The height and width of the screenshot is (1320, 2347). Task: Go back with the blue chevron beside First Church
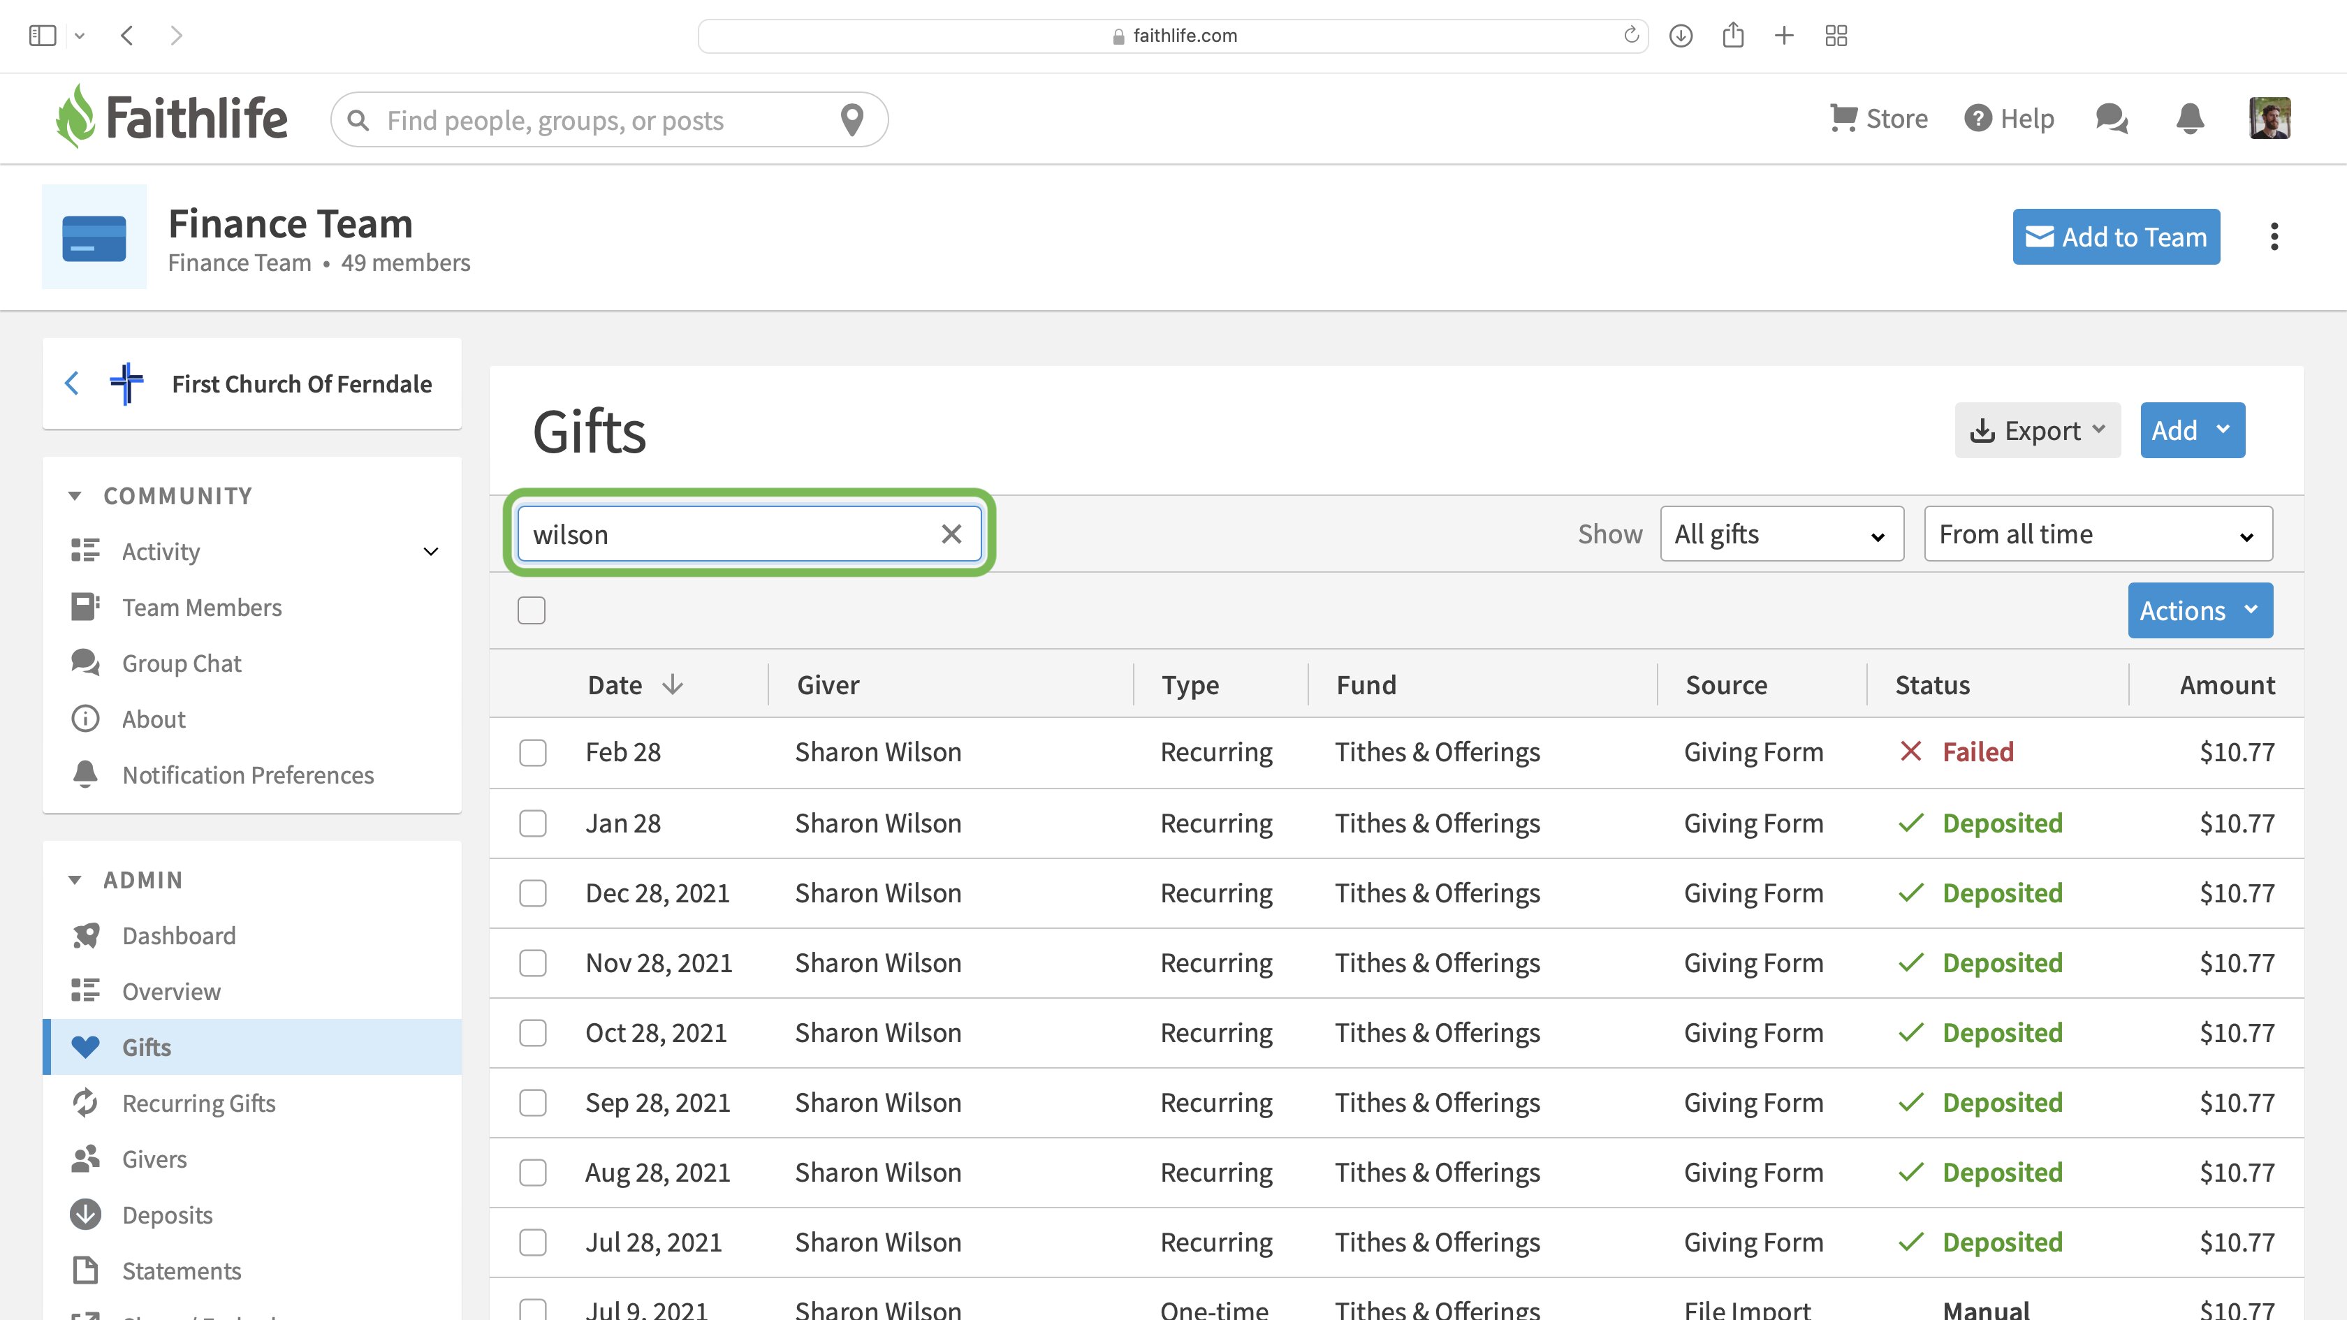(72, 383)
